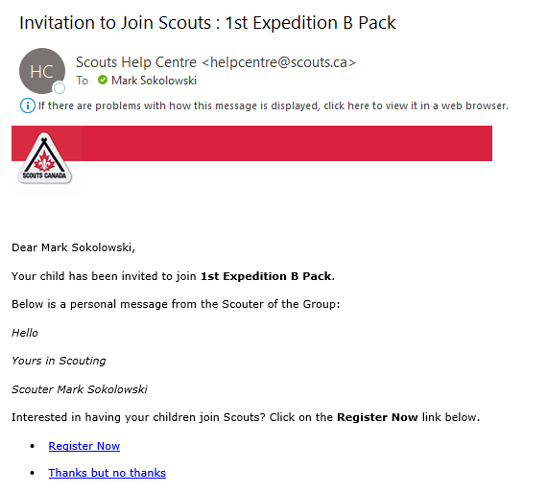The height and width of the screenshot is (492, 547).
Task: Click the presence status circle on avatar
Action: click(59, 88)
